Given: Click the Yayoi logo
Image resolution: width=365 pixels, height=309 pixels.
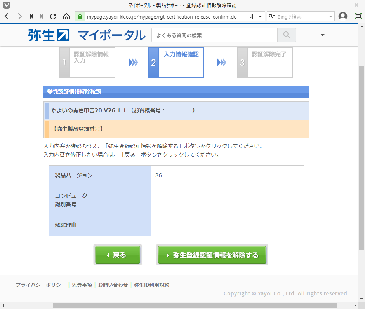Looking at the screenshot, I should (49, 35).
